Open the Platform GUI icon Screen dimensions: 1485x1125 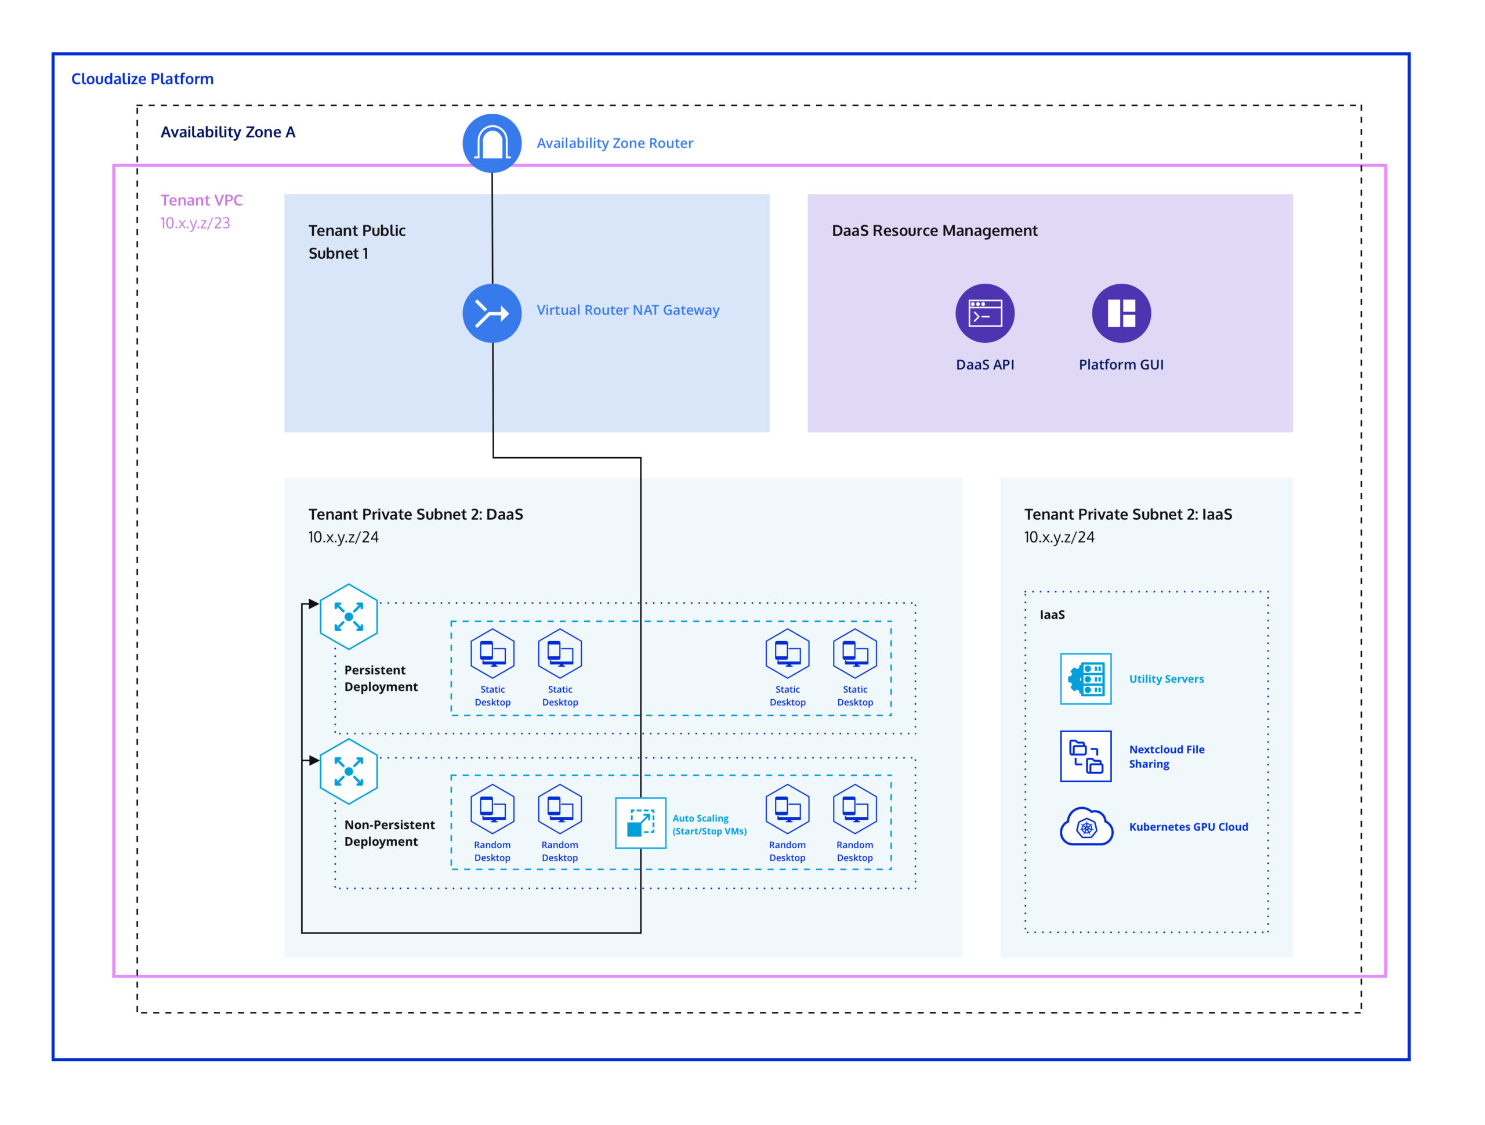(1121, 313)
